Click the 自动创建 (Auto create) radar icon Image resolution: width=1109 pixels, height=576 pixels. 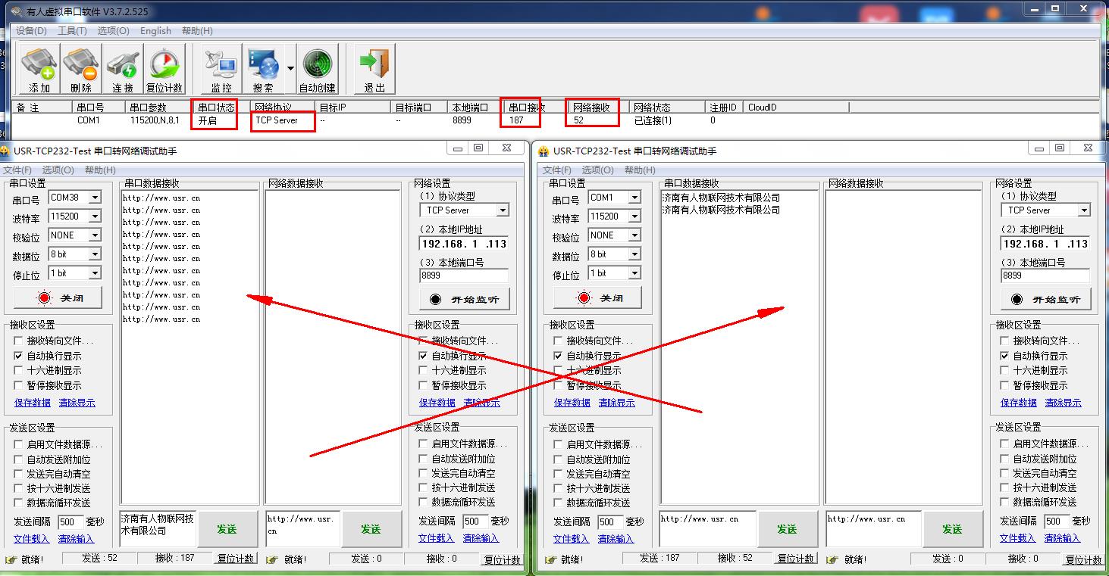click(317, 70)
